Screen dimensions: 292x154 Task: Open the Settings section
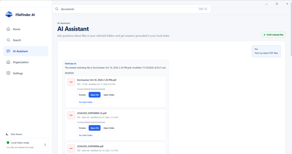click(26, 73)
